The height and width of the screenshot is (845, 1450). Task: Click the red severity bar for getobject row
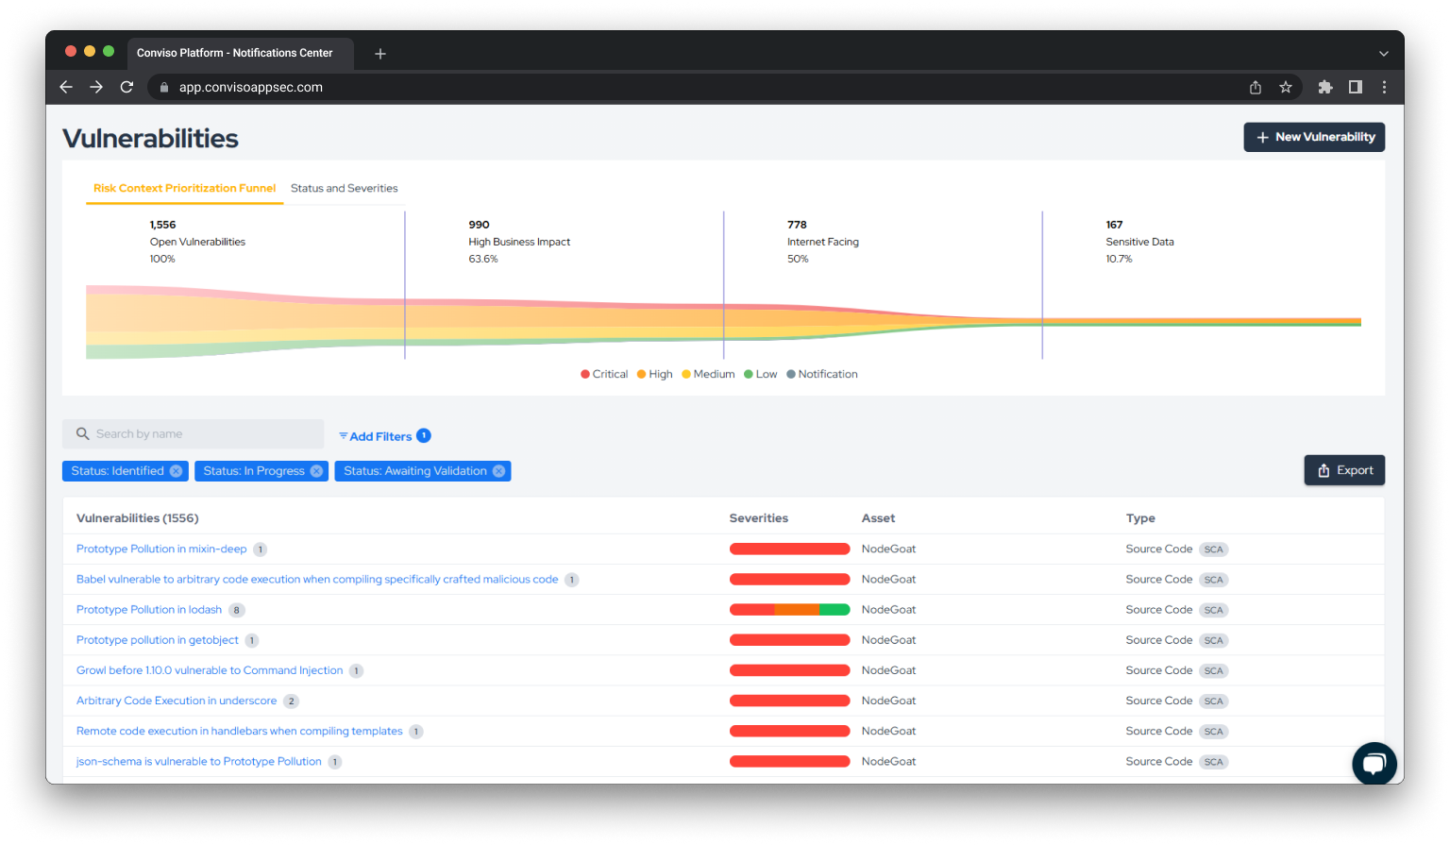pos(789,640)
